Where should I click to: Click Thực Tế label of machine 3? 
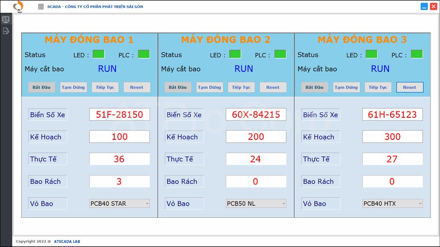point(321,159)
